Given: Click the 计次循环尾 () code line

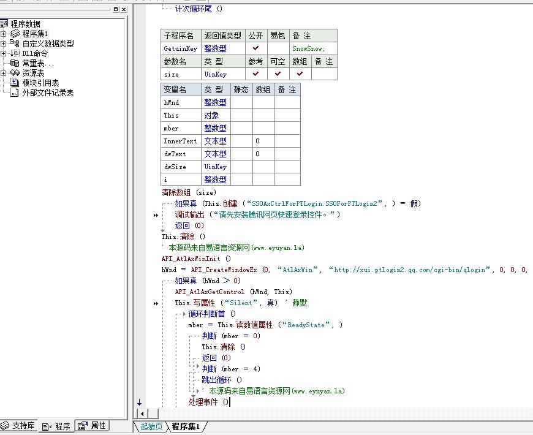Looking at the screenshot, I should tap(199, 9).
